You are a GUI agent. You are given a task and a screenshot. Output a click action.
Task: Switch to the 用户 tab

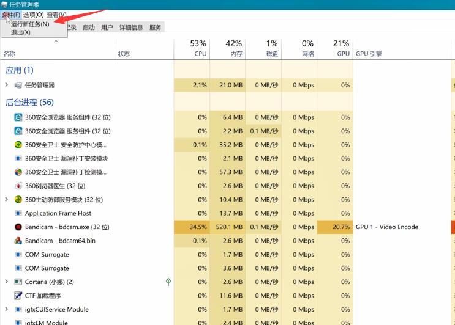107,27
